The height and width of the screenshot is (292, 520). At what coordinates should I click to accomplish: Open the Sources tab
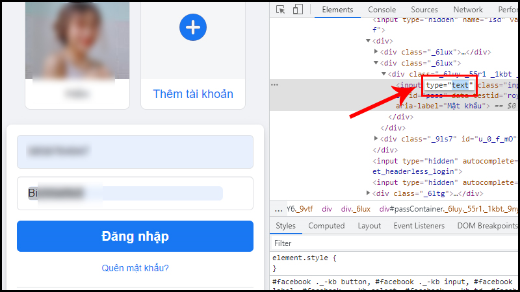[424, 10]
